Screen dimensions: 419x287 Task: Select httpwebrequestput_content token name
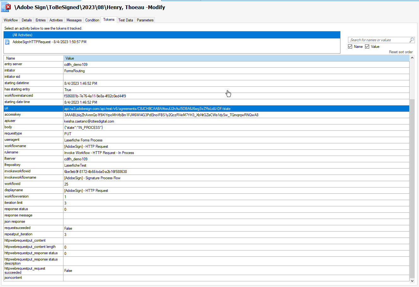point(25,241)
